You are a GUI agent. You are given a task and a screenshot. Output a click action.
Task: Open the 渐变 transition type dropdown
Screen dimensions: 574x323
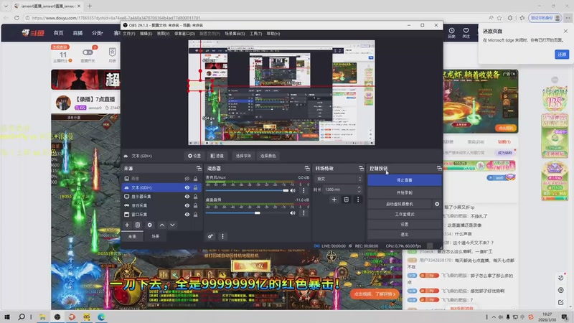pyautogui.click(x=338, y=179)
